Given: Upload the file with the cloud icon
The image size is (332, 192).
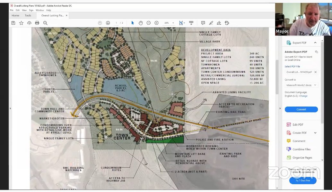Looking at the screenshot, I should pos(29,23).
